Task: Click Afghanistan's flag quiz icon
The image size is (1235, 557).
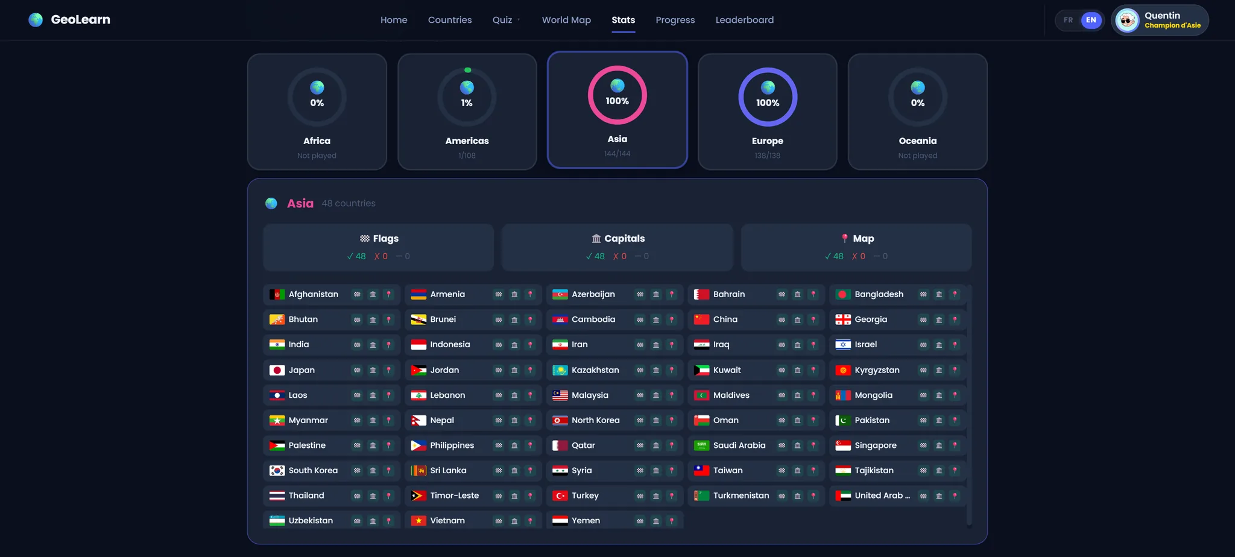Action: tap(357, 294)
